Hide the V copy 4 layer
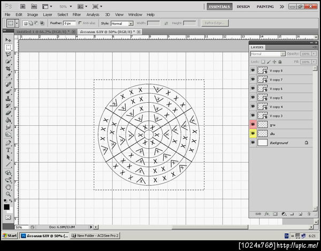 (x=253, y=107)
